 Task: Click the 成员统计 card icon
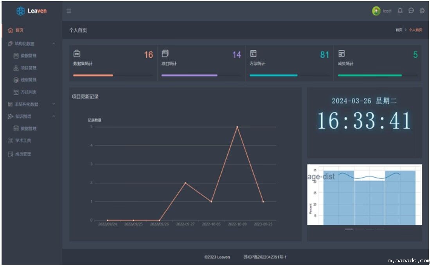point(342,54)
